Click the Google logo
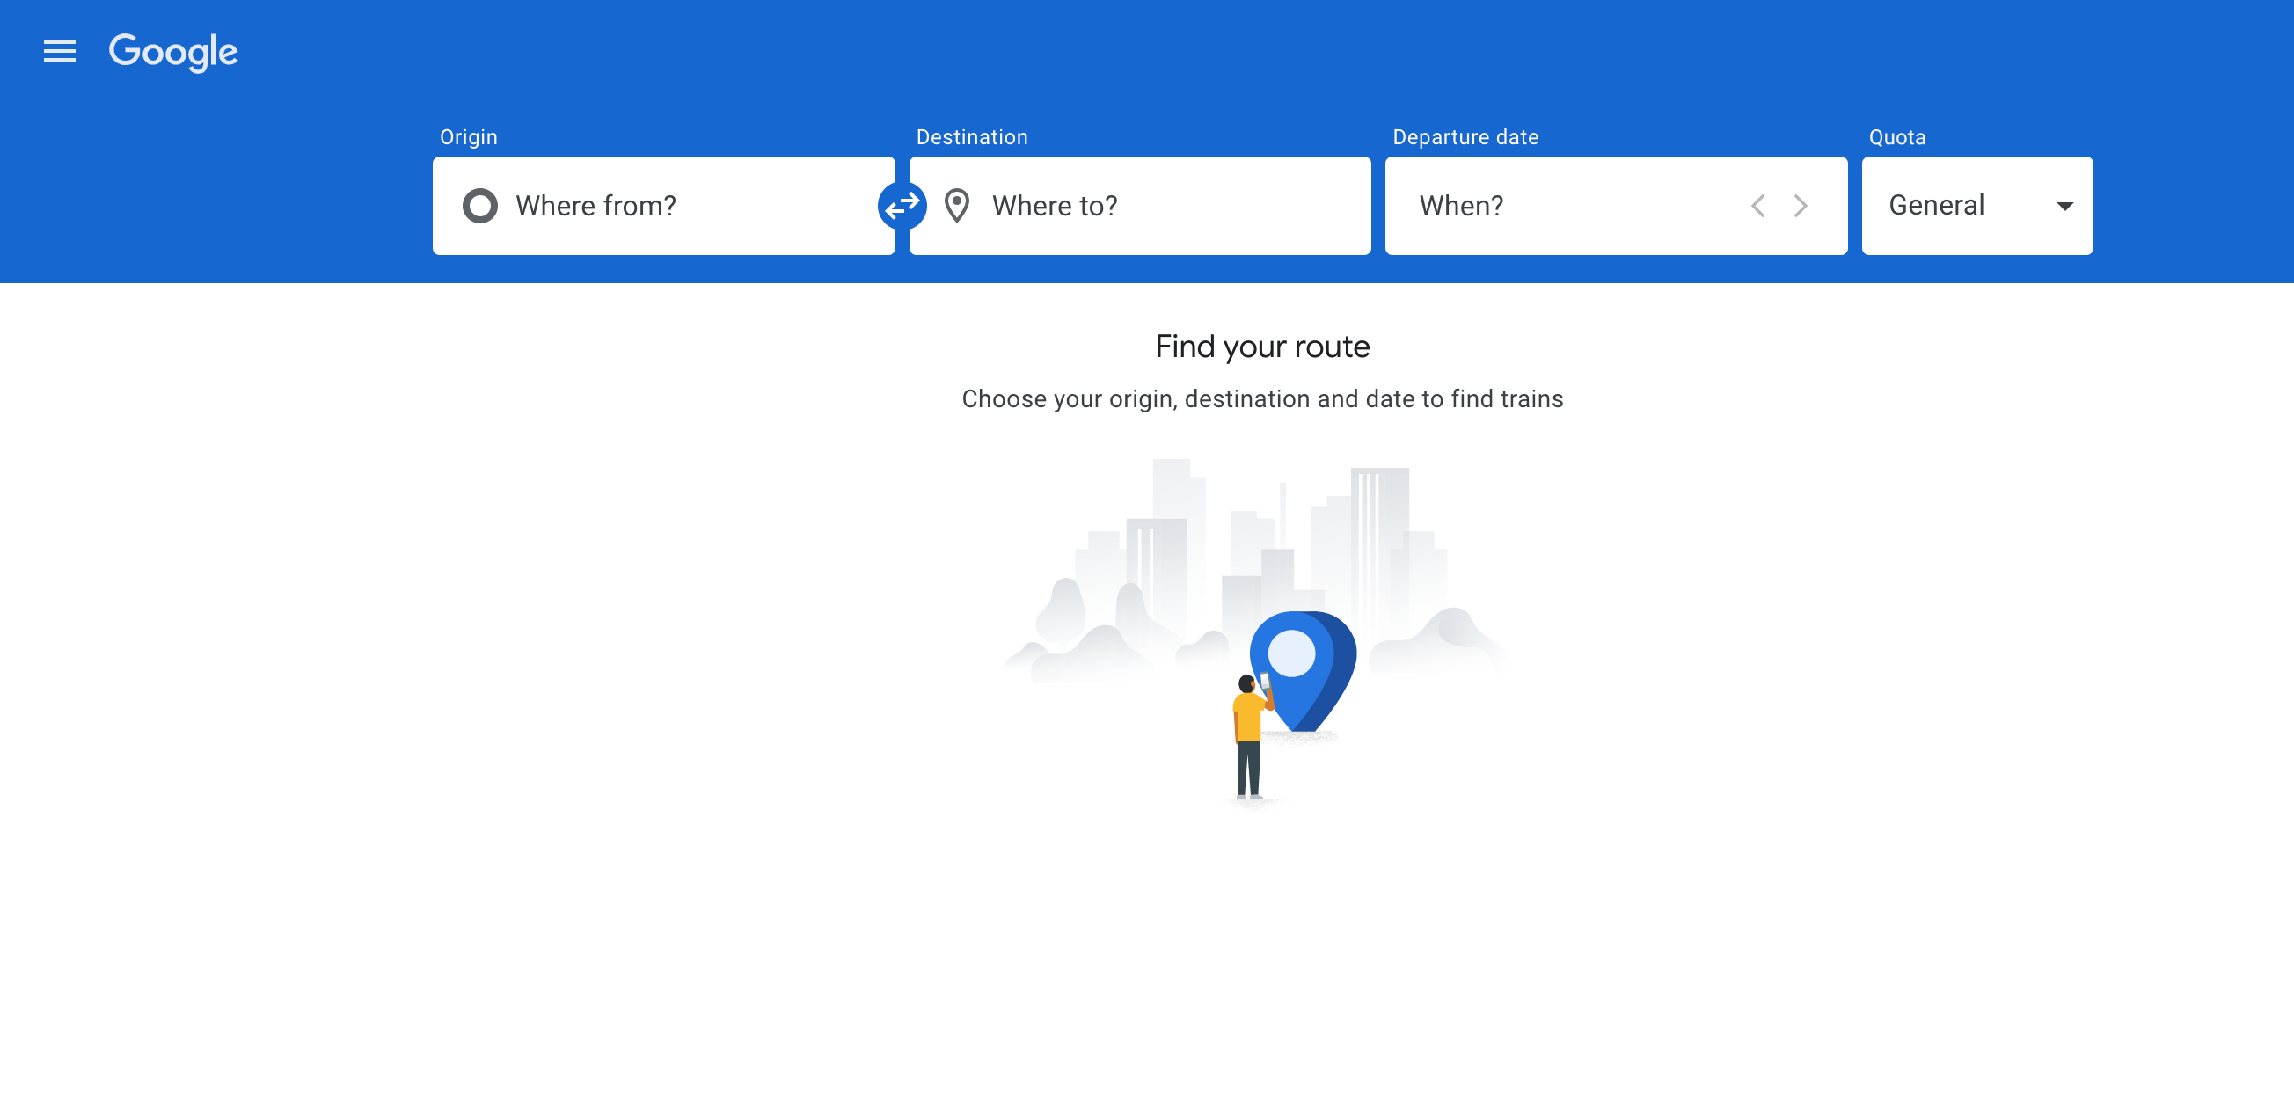Image resolution: width=2294 pixels, height=1117 pixels. pyautogui.click(x=172, y=52)
